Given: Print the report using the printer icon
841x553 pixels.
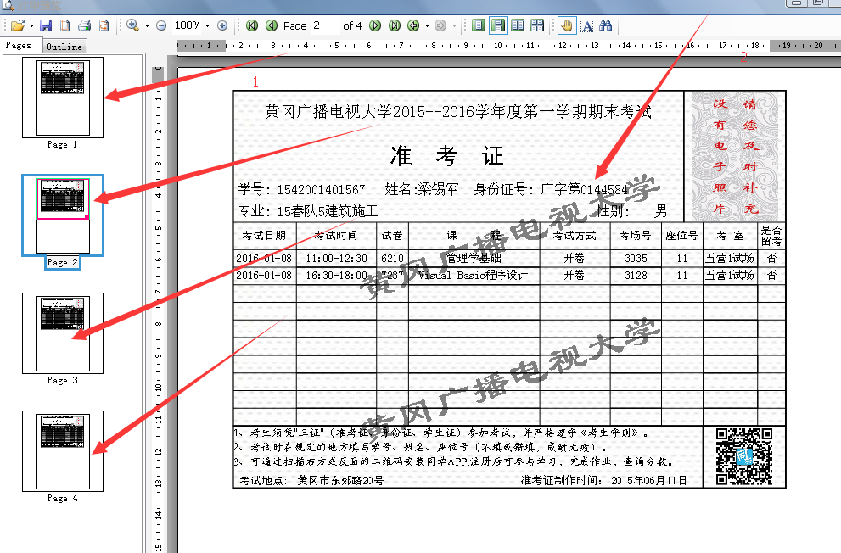Looking at the screenshot, I should [x=84, y=25].
